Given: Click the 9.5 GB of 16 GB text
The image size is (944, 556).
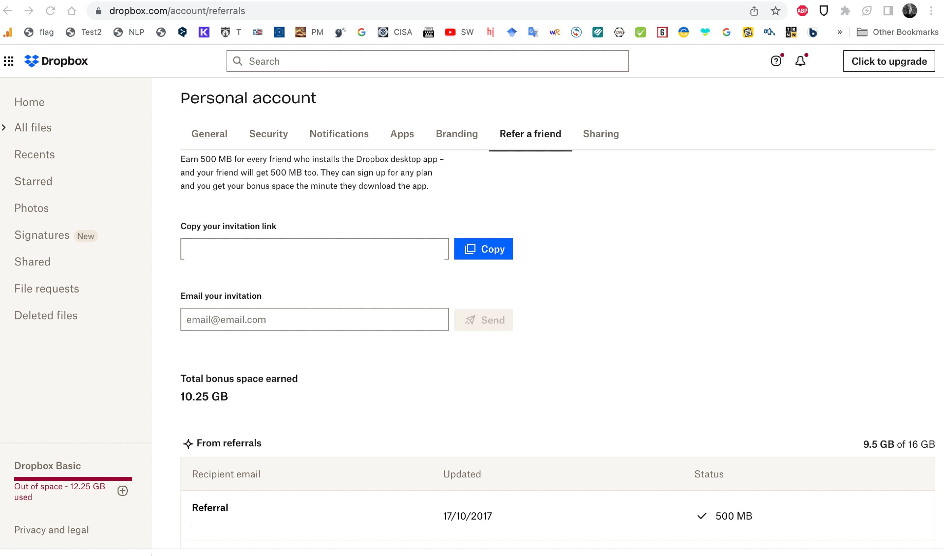Looking at the screenshot, I should coord(899,444).
